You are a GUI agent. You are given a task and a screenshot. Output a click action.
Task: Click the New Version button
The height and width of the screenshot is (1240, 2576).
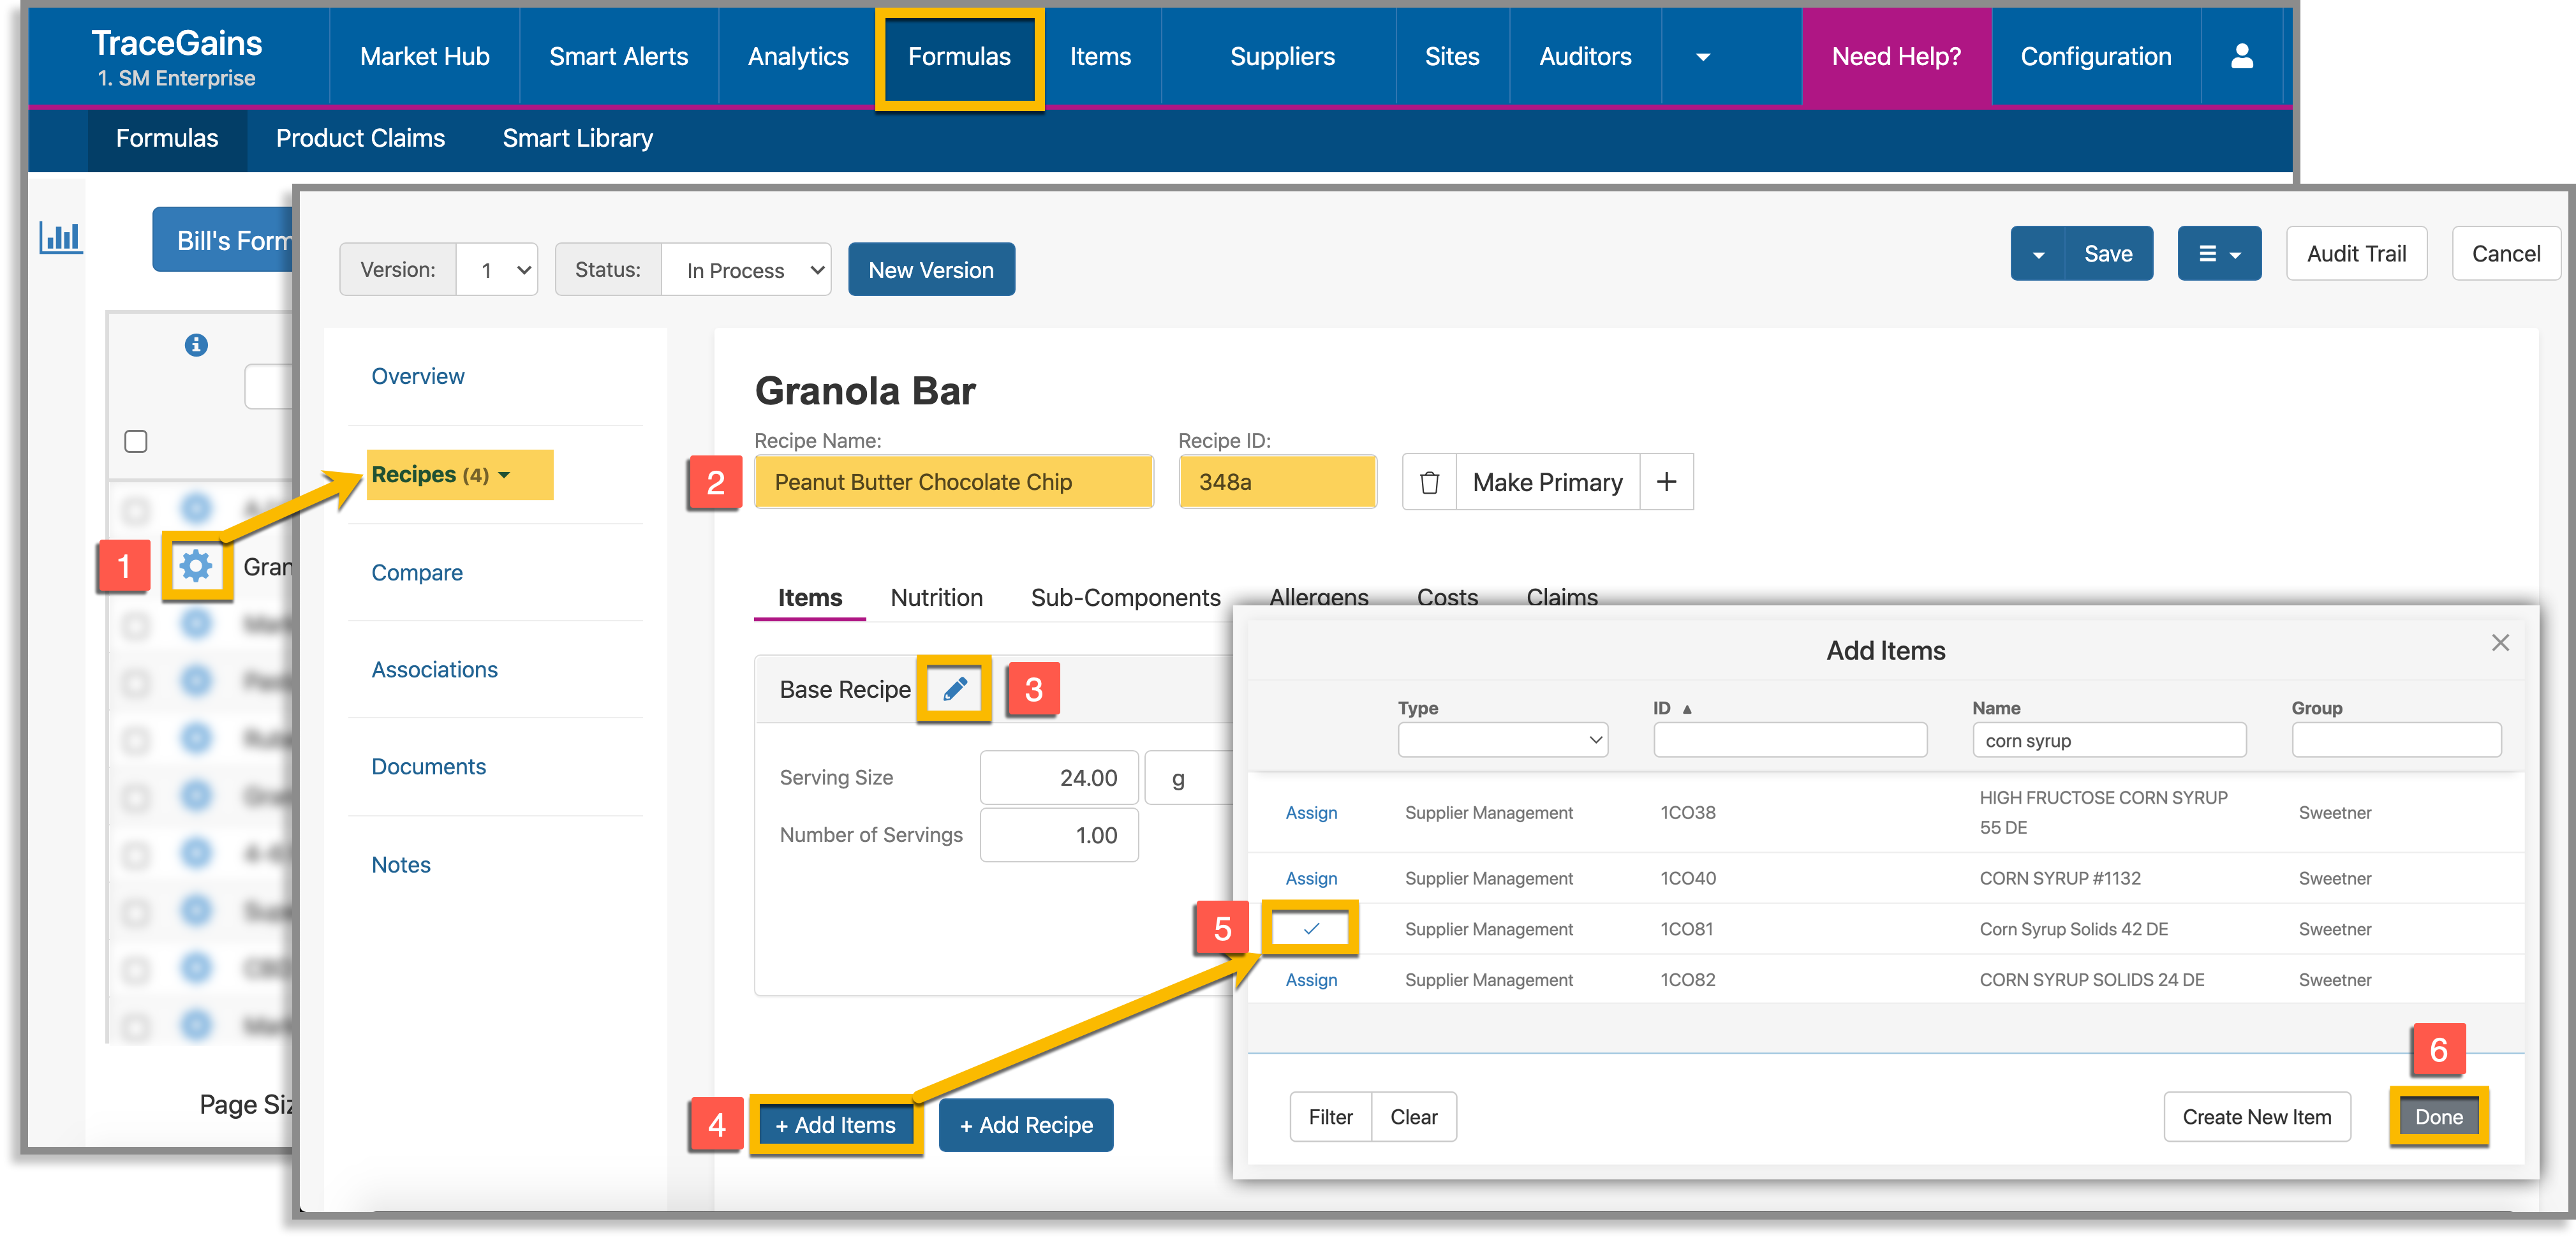pos(931,270)
